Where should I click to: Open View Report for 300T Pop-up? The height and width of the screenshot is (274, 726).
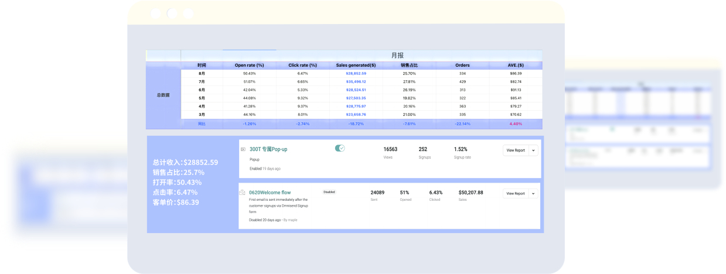tap(516, 150)
